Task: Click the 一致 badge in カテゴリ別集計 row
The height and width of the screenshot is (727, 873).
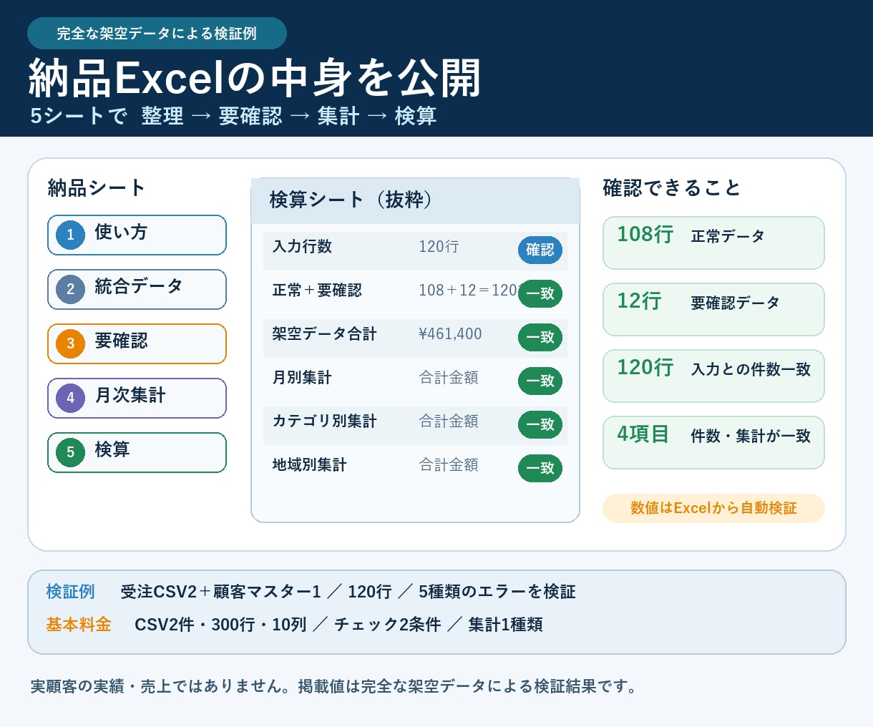Action: pyautogui.click(x=540, y=424)
